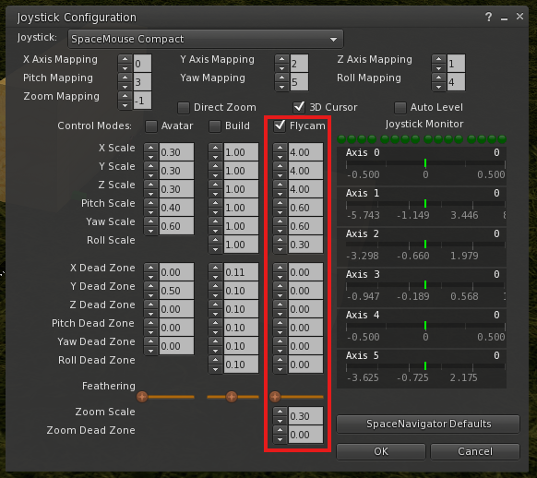Uncheck the 3D Cursor checkbox
Screen dimensions: 537x478
[x=299, y=107]
